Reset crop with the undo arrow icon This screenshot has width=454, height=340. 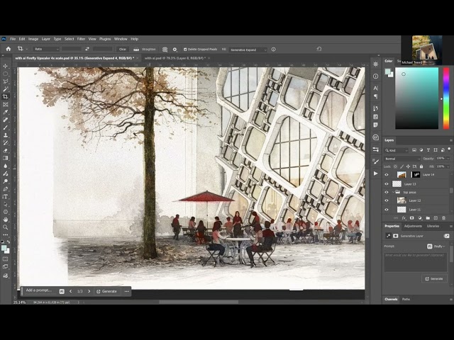319,49
